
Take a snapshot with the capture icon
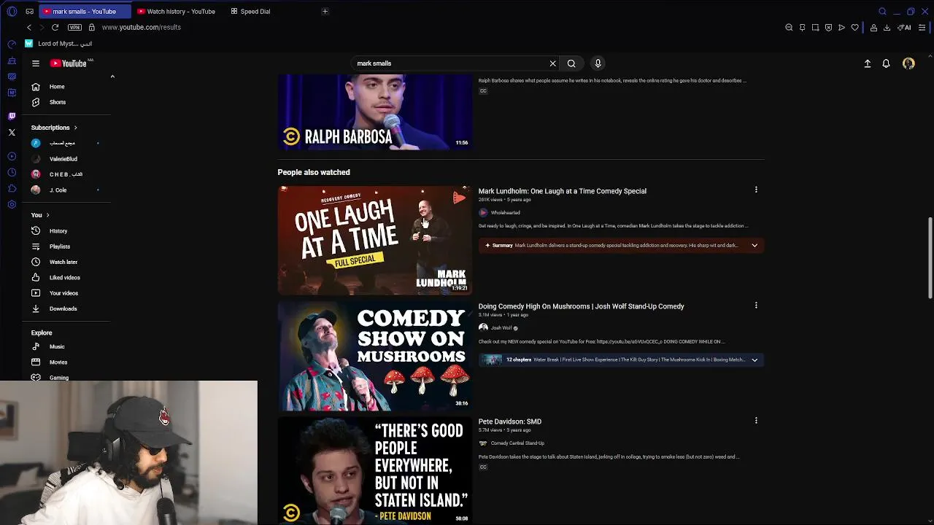815,27
